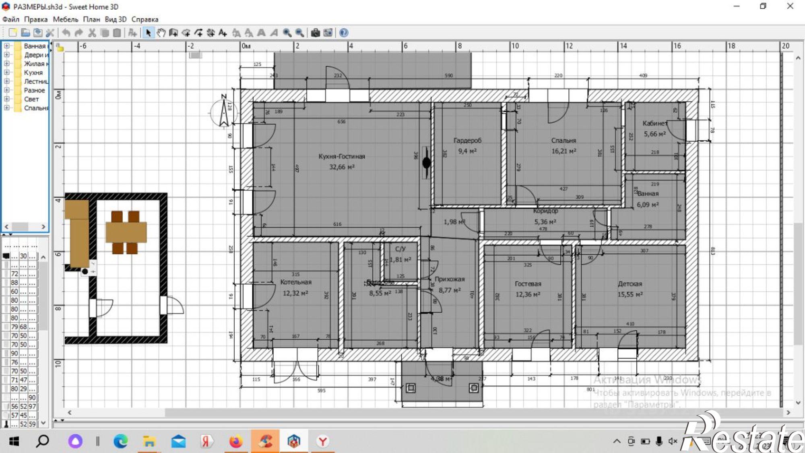Expand the Свет category node
Screen dimensions: 805x453
click(x=7, y=99)
